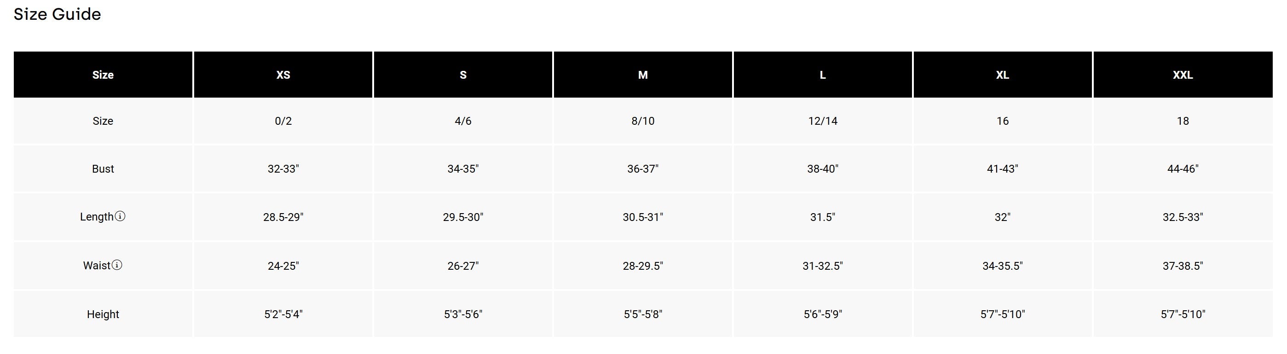Image resolution: width=1287 pixels, height=354 pixels.
Task: Click the info icon next to Length
Action: [x=120, y=216]
